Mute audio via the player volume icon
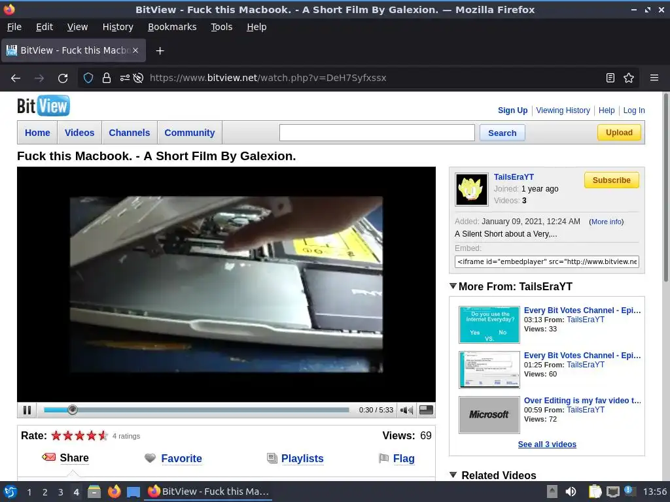The height and width of the screenshot is (502, 670). point(406,410)
